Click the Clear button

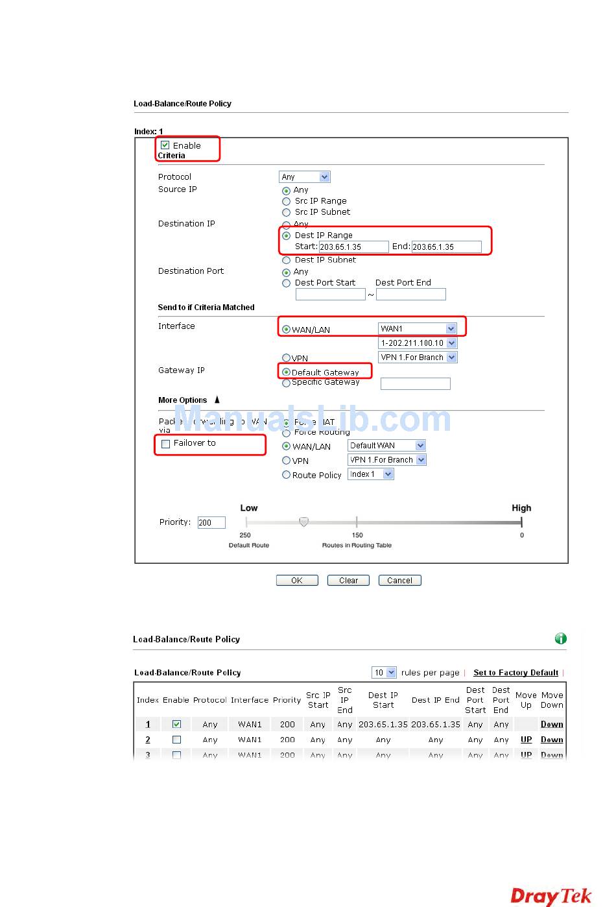point(348,581)
